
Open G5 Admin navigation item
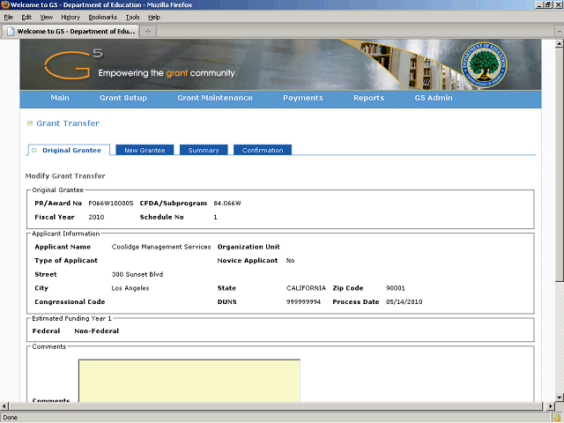click(x=434, y=98)
